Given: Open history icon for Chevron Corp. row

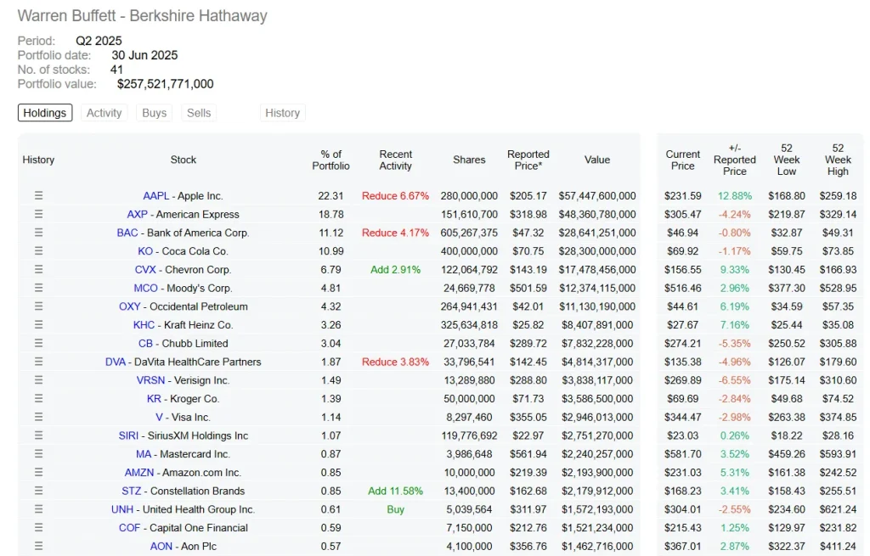Looking at the screenshot, I should point(38,269).
